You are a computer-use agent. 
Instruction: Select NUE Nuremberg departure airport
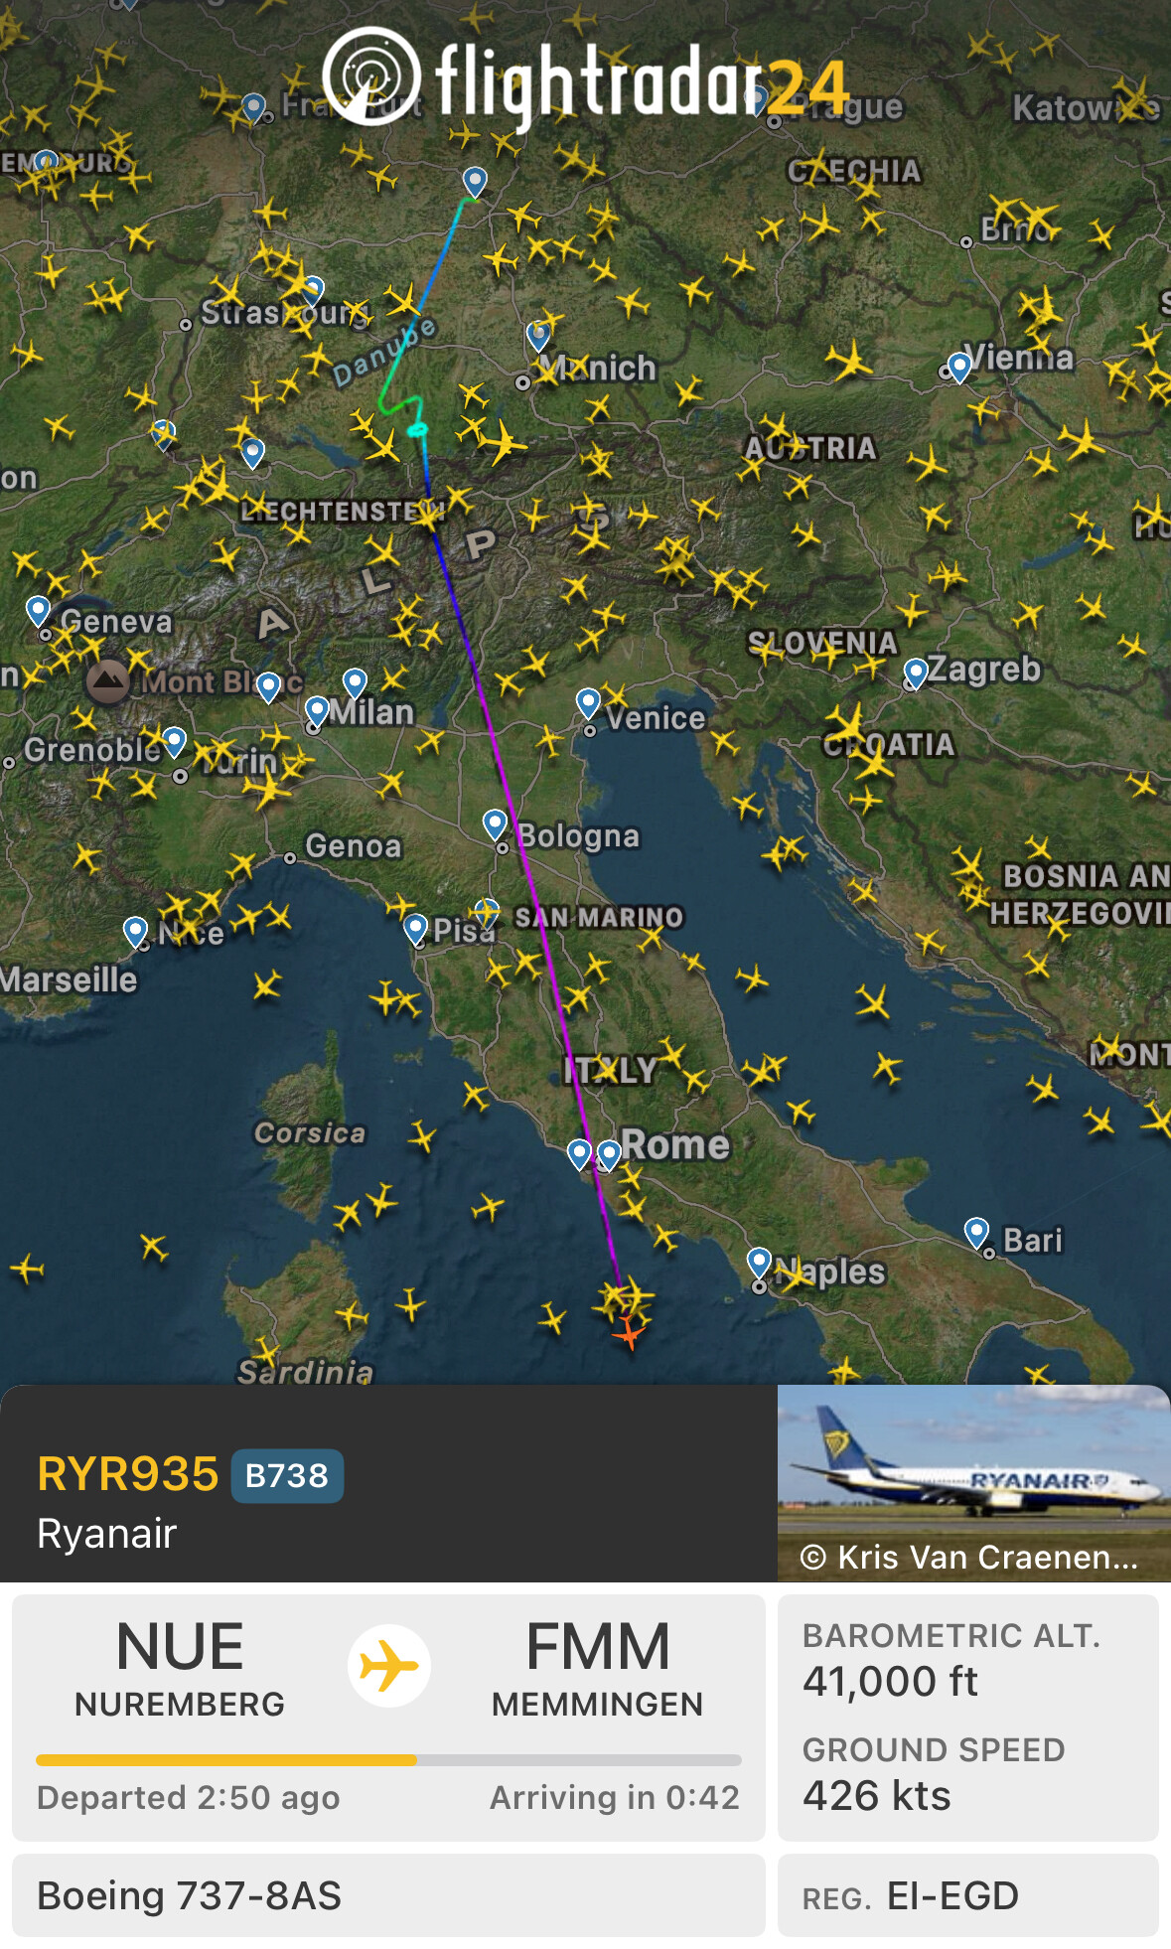coord(180,1667)
